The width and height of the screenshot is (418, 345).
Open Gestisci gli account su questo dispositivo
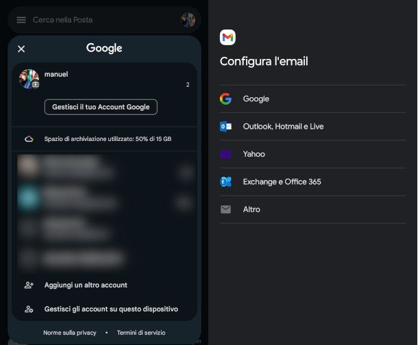tap(104, 309)
